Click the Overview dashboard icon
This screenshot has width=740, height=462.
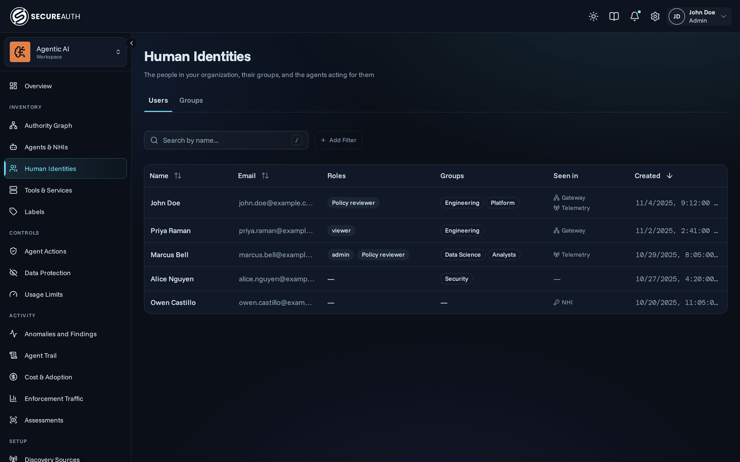pos(13,86)
